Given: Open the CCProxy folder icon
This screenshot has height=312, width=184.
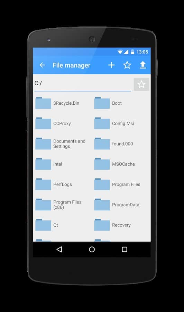Looking at the screenshot, I should click(x=43, y=123).
